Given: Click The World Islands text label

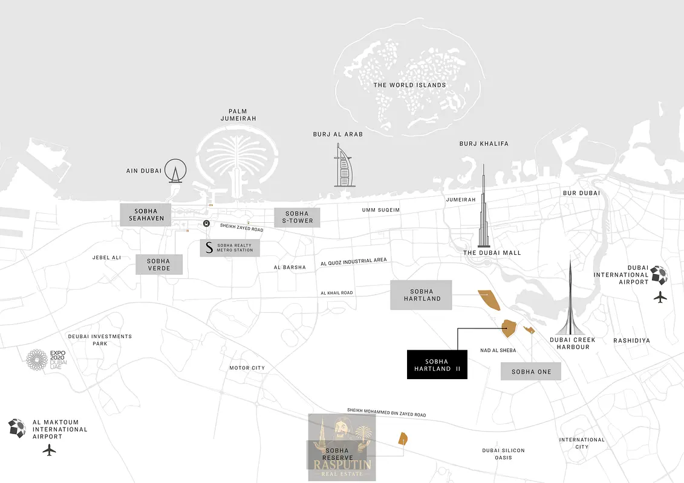Looking at the screenshot, I should (x=409, y=85).
